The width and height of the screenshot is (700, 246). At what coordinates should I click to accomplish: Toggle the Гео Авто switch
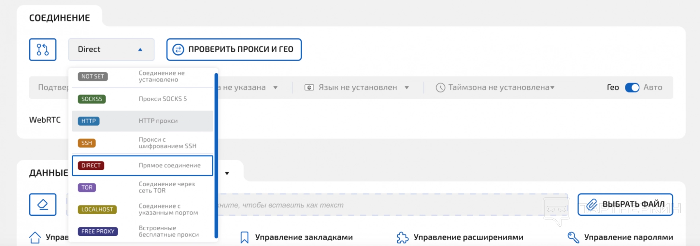[632, 87]
